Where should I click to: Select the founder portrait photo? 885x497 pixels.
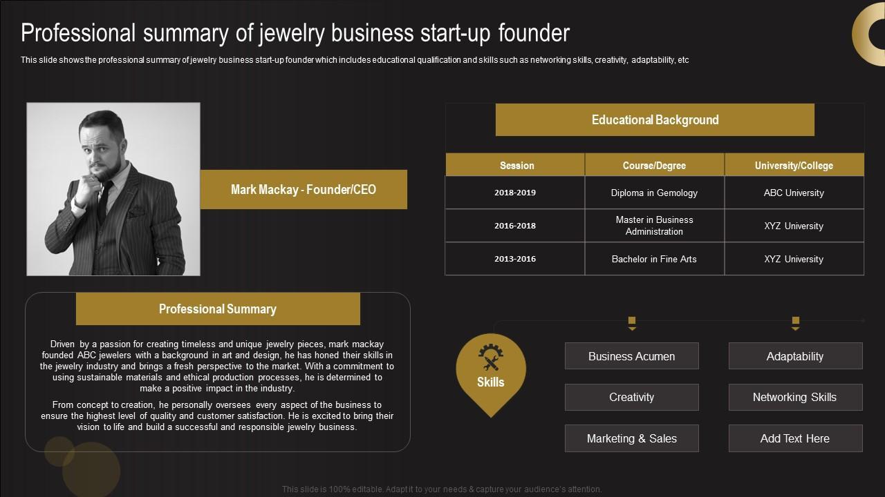pos(113,189)
